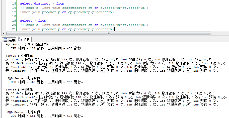Screen dimensions: 229x118
Task: Click the first '(30489 行受影响)' message
Action: point(19,55)
